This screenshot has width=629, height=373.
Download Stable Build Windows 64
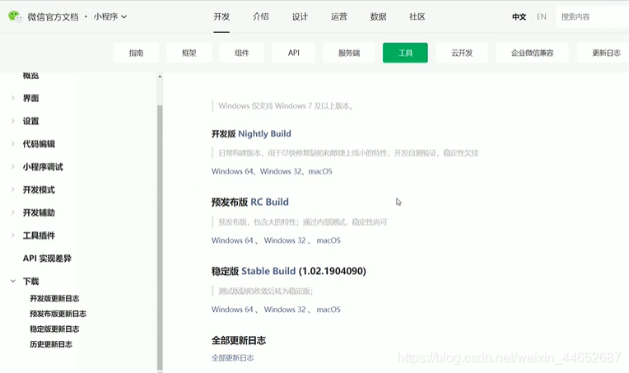232,310
